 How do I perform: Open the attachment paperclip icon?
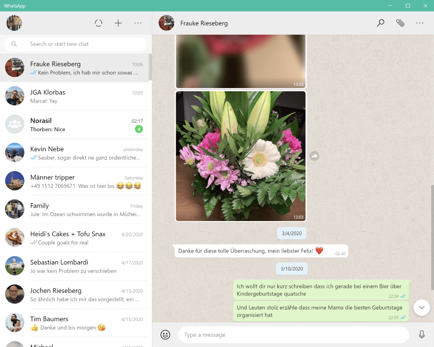(x=400, y=23)
